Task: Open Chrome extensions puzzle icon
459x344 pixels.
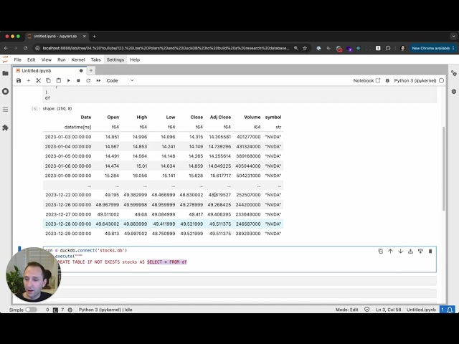Action: coord(388,48)
